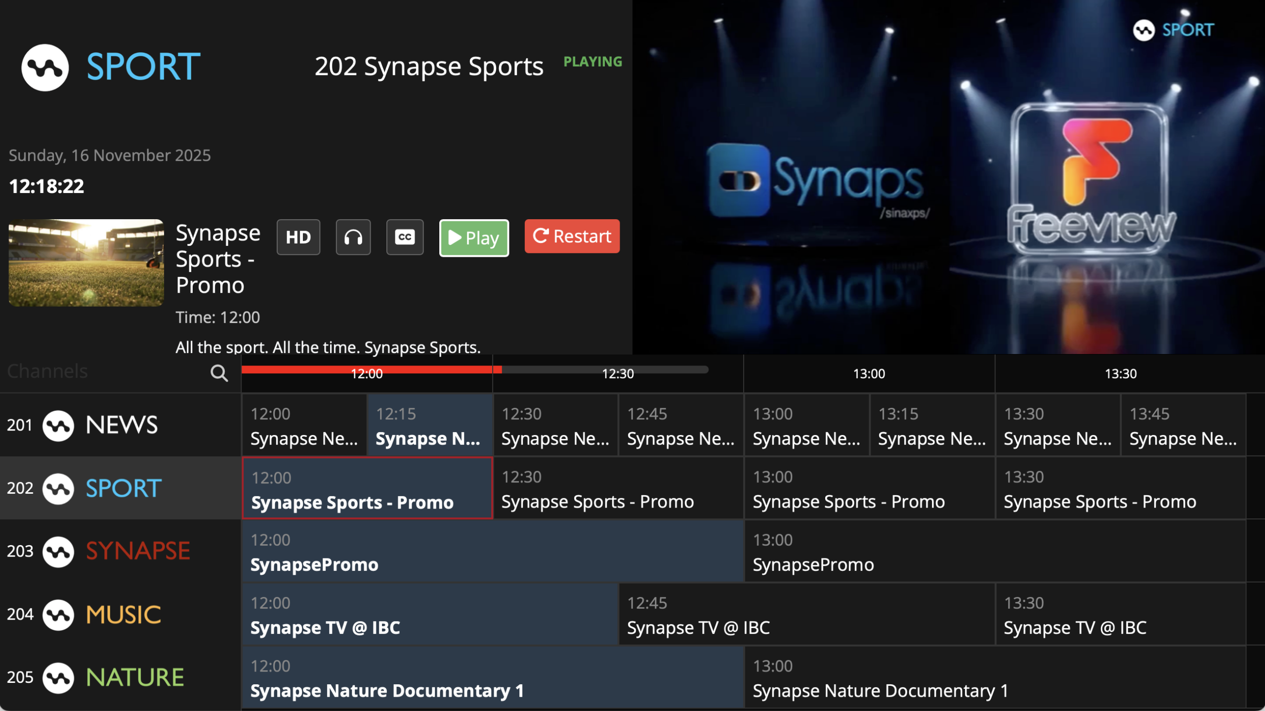Screen dimensions: 1265x711
Task: Select the 13:00 timeline header
Action: pyautogui.click(x=869, y=374)
